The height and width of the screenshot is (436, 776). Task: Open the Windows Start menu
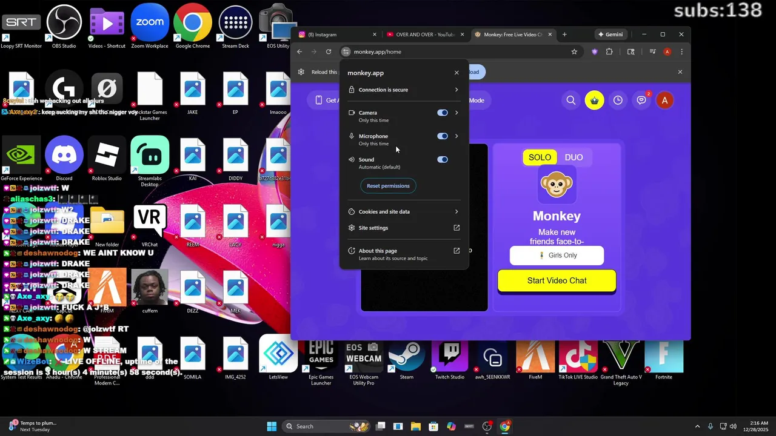point(272,426)
